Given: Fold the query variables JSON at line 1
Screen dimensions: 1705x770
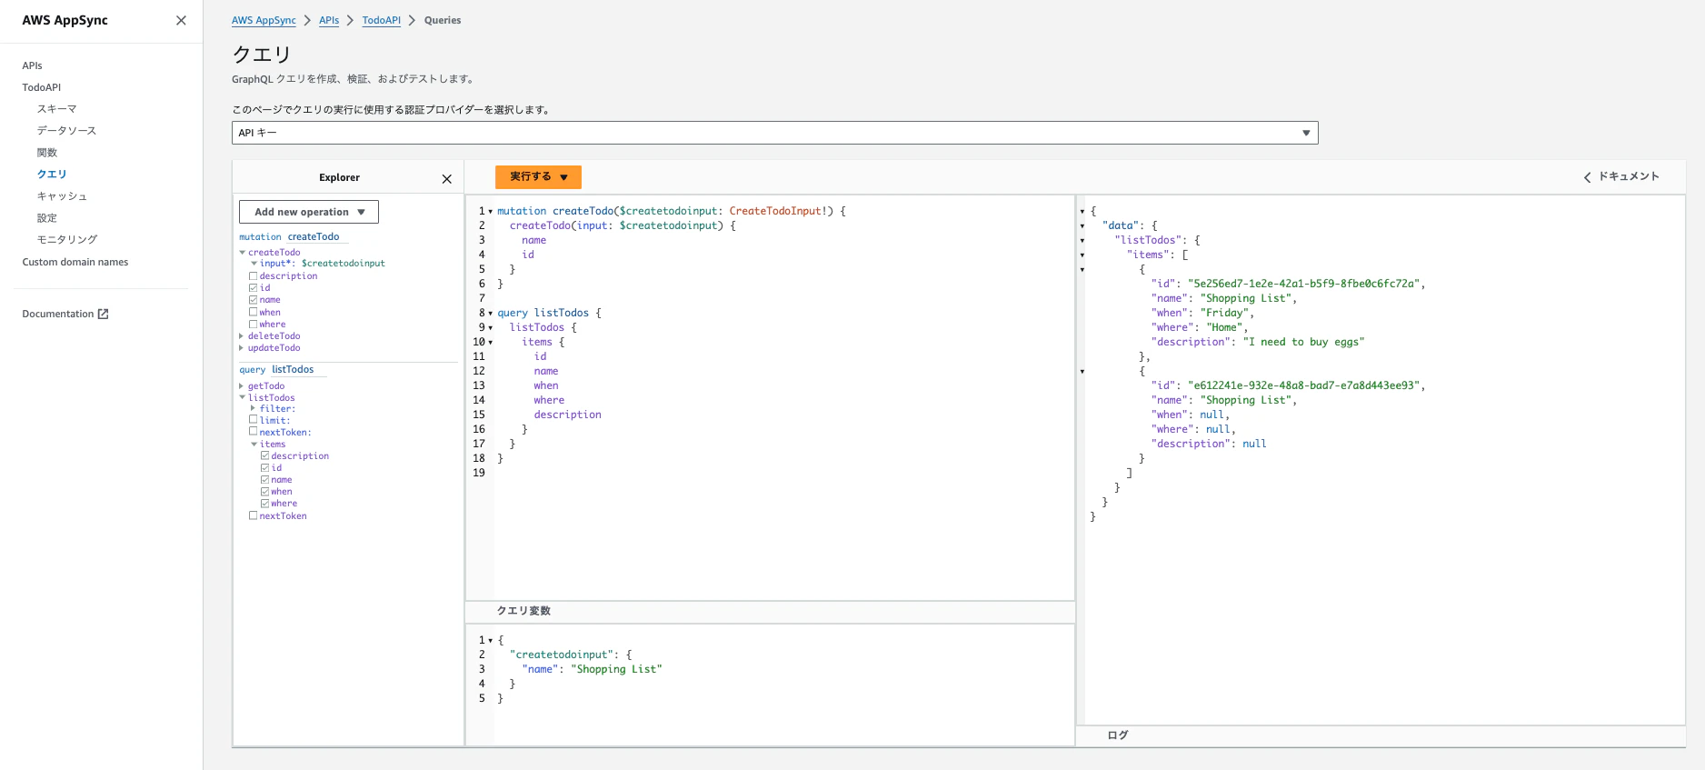Looking at the screenshot, I should (x=491, y=641).
